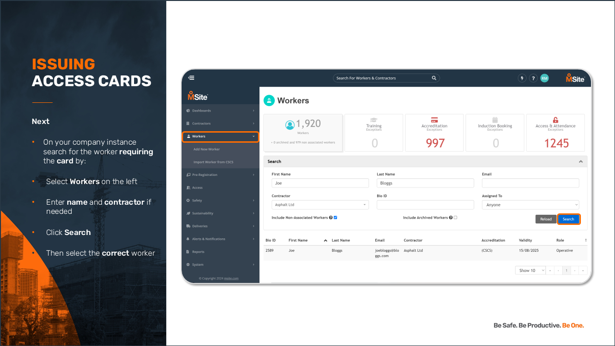Select Add New Worker in sidebar
The image size is (615, 346).
tap(207, 149)
